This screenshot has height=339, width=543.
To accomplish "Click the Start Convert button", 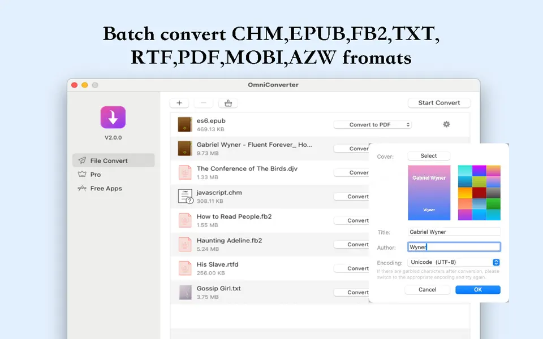I will tap(439, 102).
